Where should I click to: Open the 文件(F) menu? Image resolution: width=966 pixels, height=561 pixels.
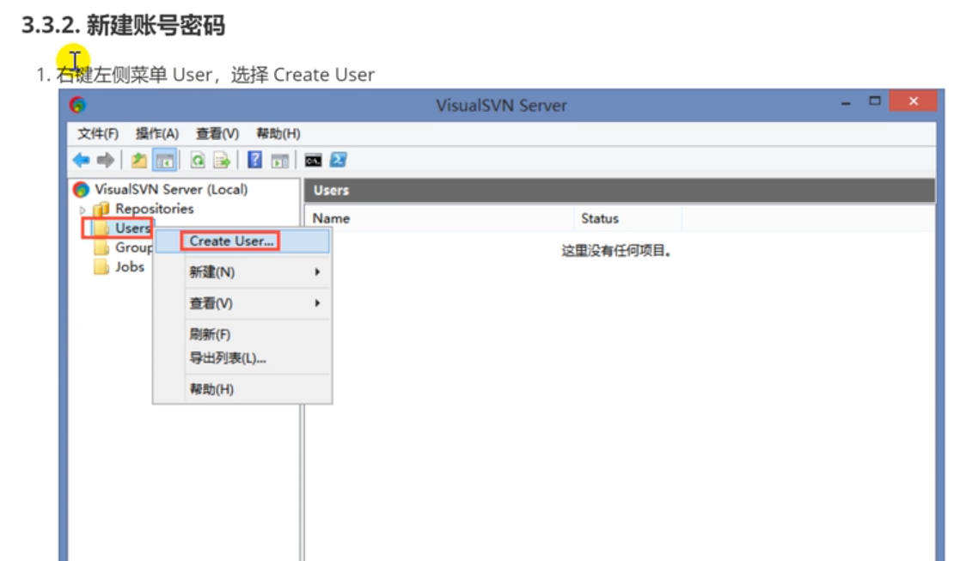[97, 134]
